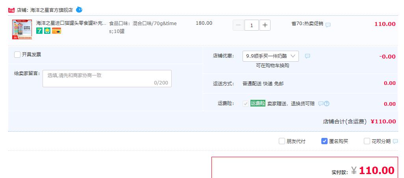
Task: Click the comment bubble after 退换货可赔
Action: [321, 104]
